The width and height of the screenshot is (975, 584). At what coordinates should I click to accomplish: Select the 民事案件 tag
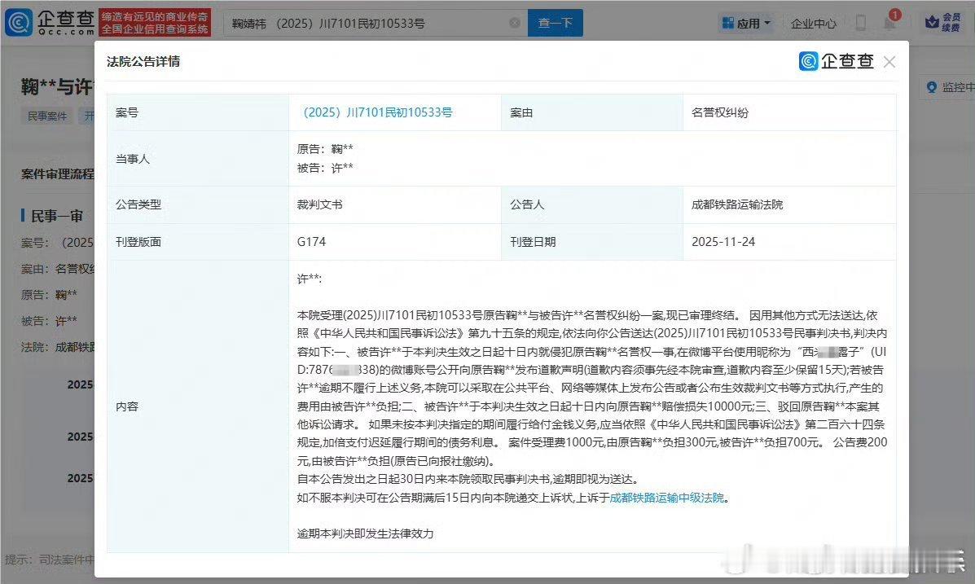pos(47,116)
